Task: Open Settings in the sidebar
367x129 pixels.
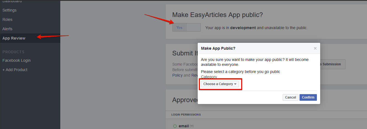Action: (9, 10)
